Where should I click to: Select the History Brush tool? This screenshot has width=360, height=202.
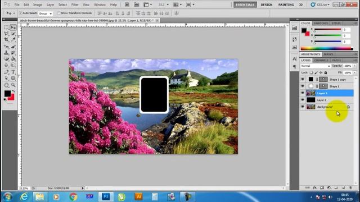pyautogui.click(x=13, y=53)
